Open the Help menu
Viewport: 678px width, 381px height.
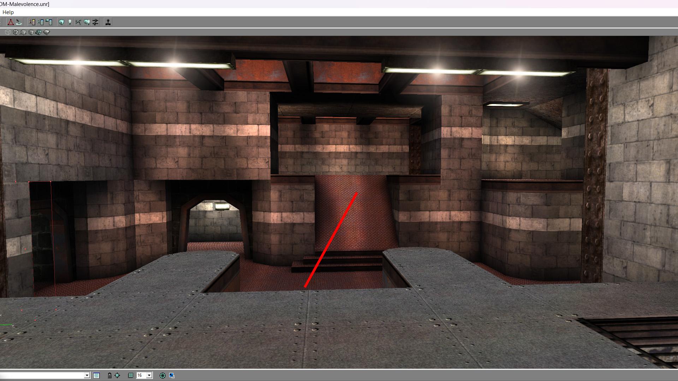tap(8, 12)
